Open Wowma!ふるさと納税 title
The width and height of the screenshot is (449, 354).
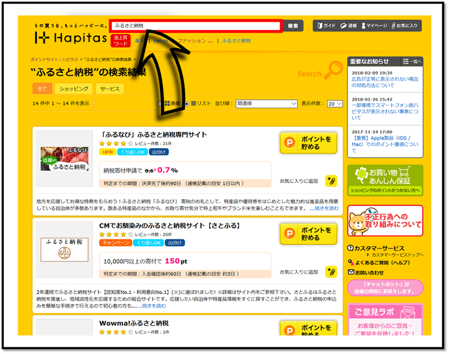coord(134,323)
